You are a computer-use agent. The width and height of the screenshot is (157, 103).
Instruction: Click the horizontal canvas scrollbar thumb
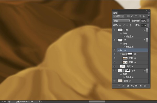point(97,102)
